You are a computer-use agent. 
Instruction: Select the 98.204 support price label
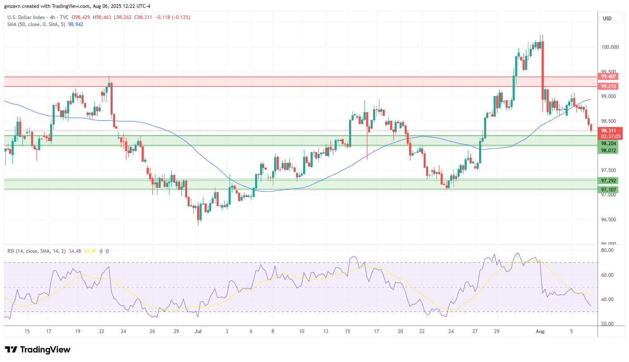pyautogui.click(x=609, y=144)
